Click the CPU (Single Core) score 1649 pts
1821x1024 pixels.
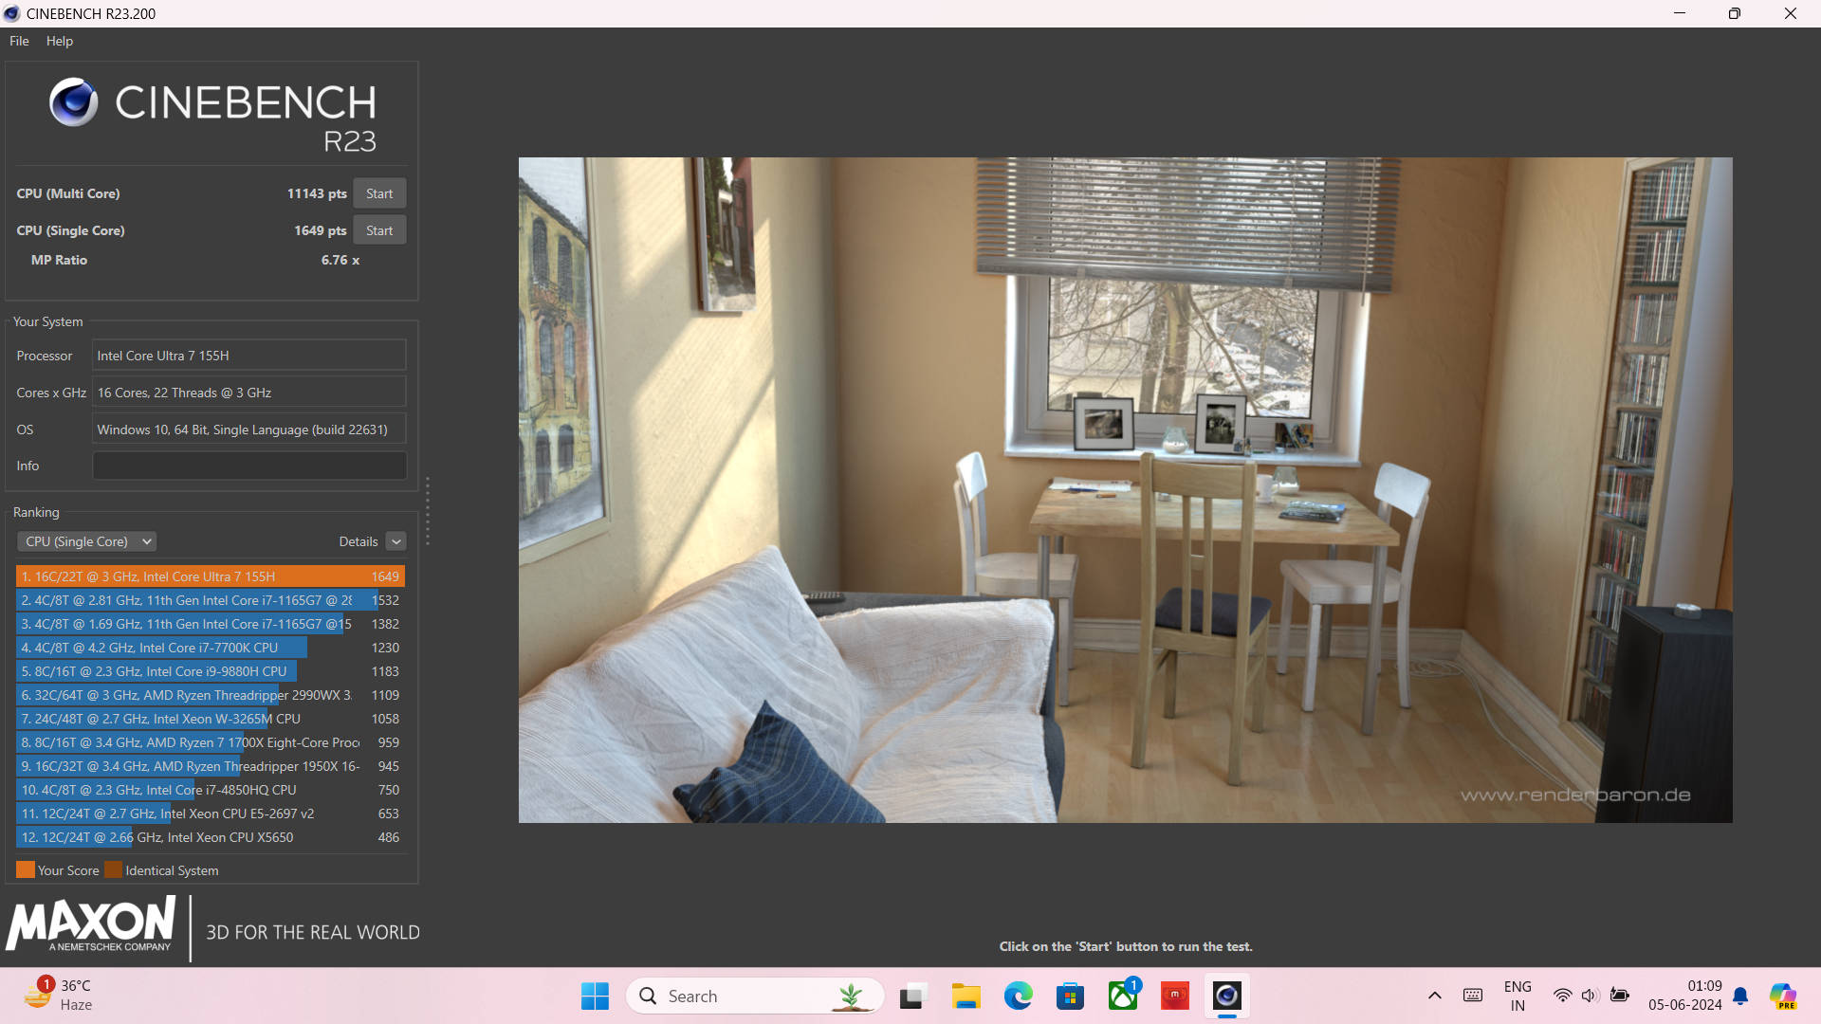click(321, 230)
